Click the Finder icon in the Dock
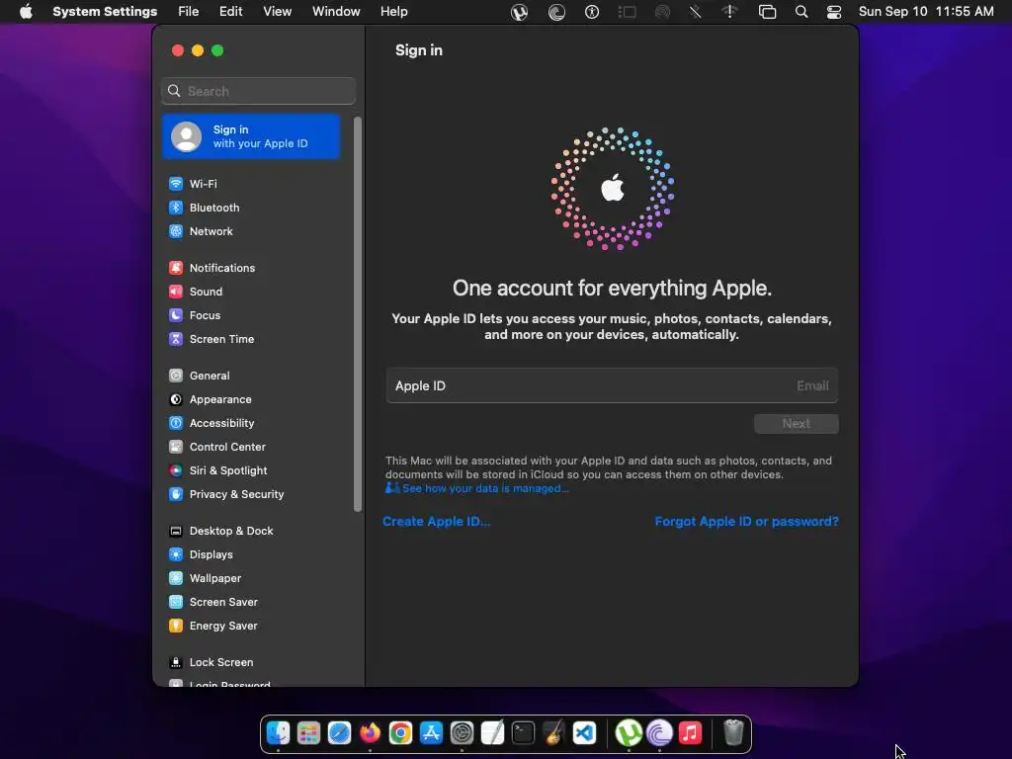This screenshot has height=759, width=1012. (278, 733)
